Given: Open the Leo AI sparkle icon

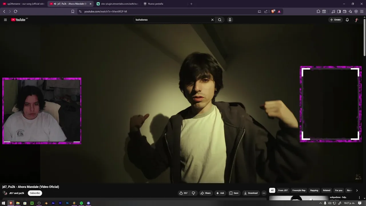Looking at the screenshot, I should coord(350,11).
